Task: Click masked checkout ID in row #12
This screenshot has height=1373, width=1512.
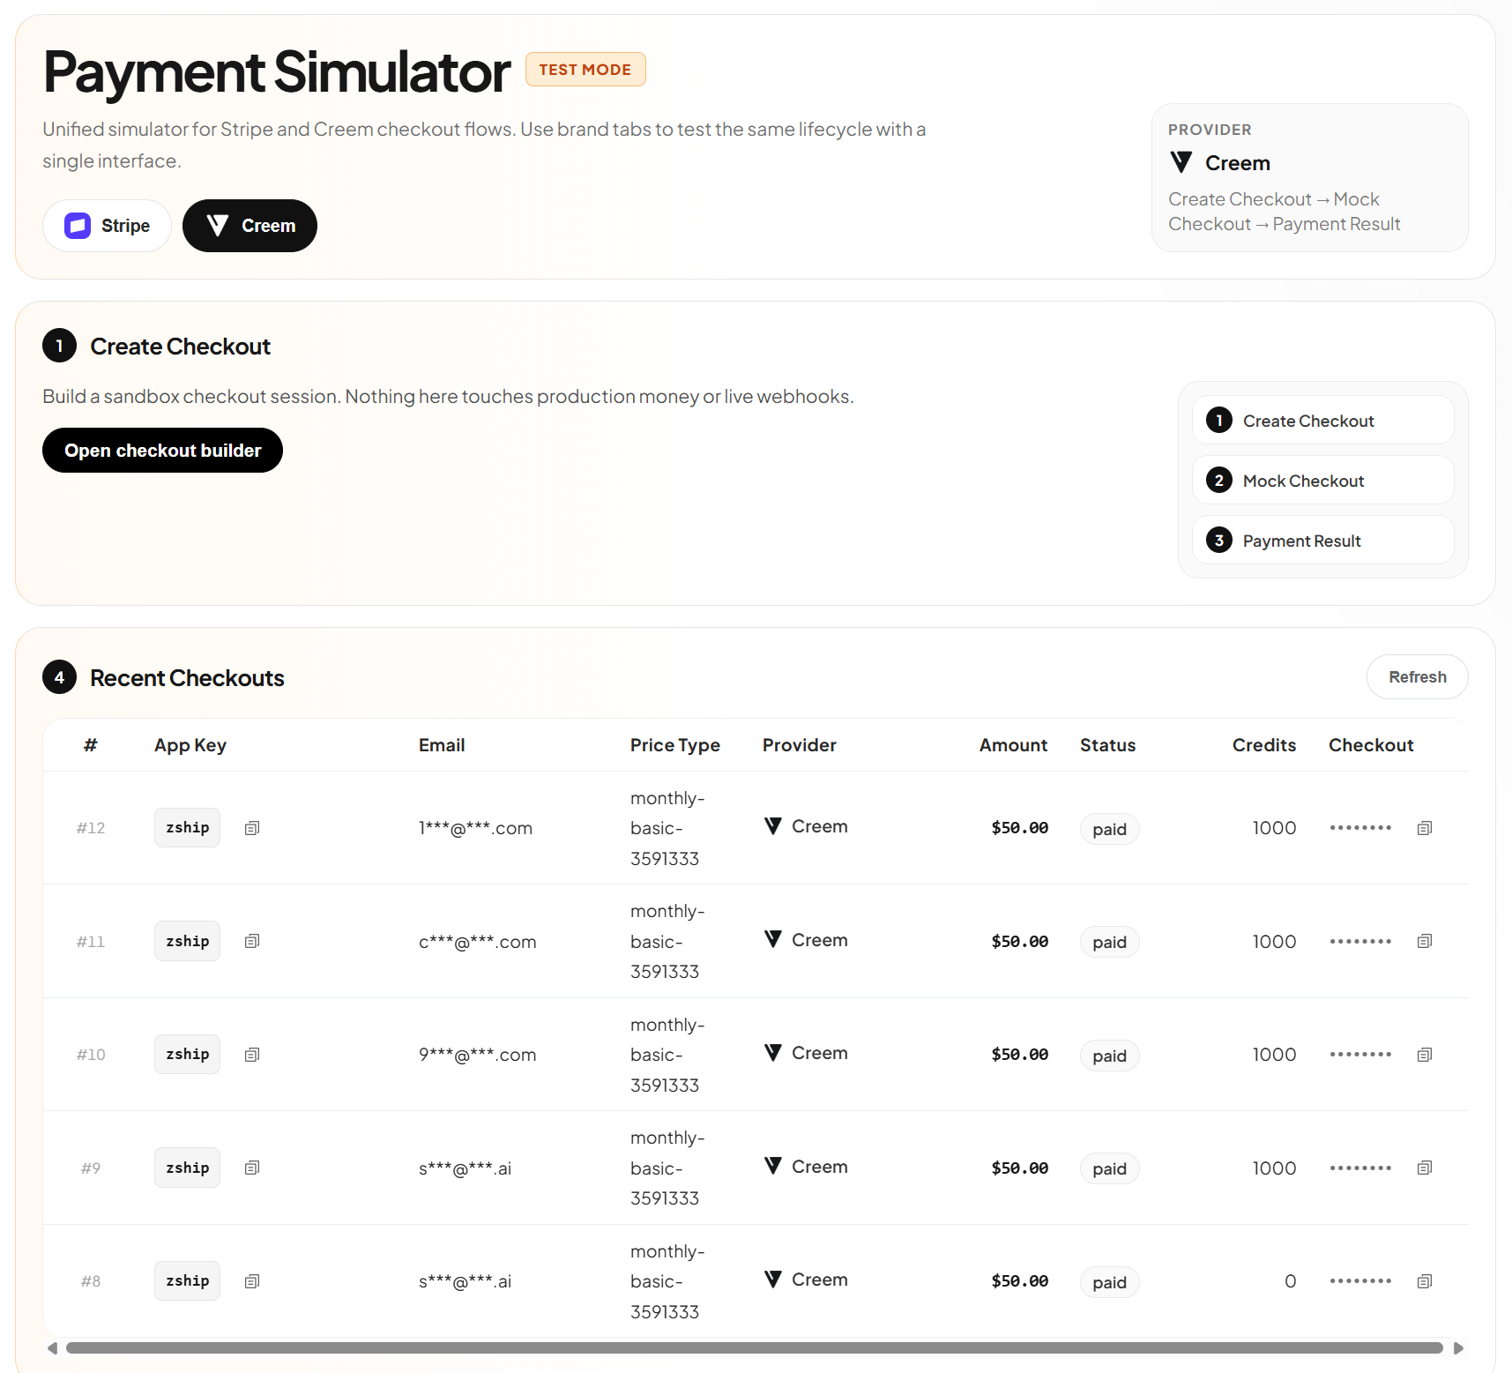Action: 1360,828
